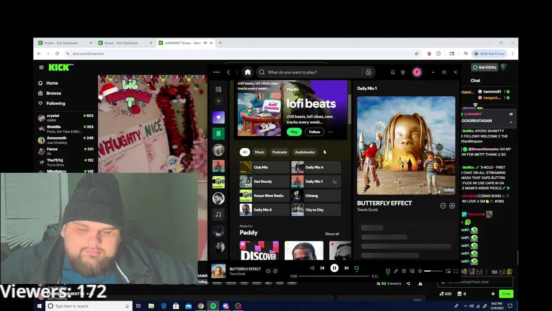Open Travis Scott artist link in Now Playing panel
This screenshot has width=552, height=311.
click(x=367, y=210)
